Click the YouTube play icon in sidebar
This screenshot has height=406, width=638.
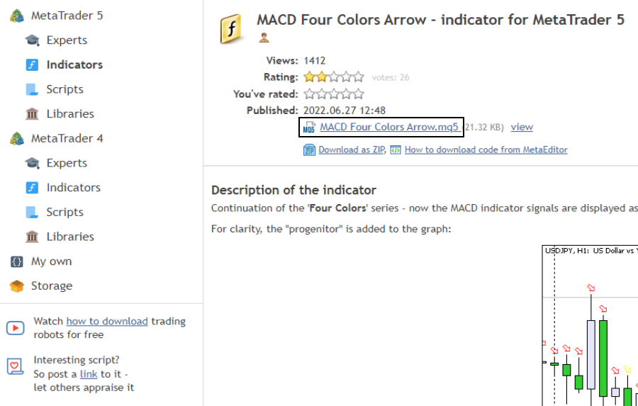(16, 328)
